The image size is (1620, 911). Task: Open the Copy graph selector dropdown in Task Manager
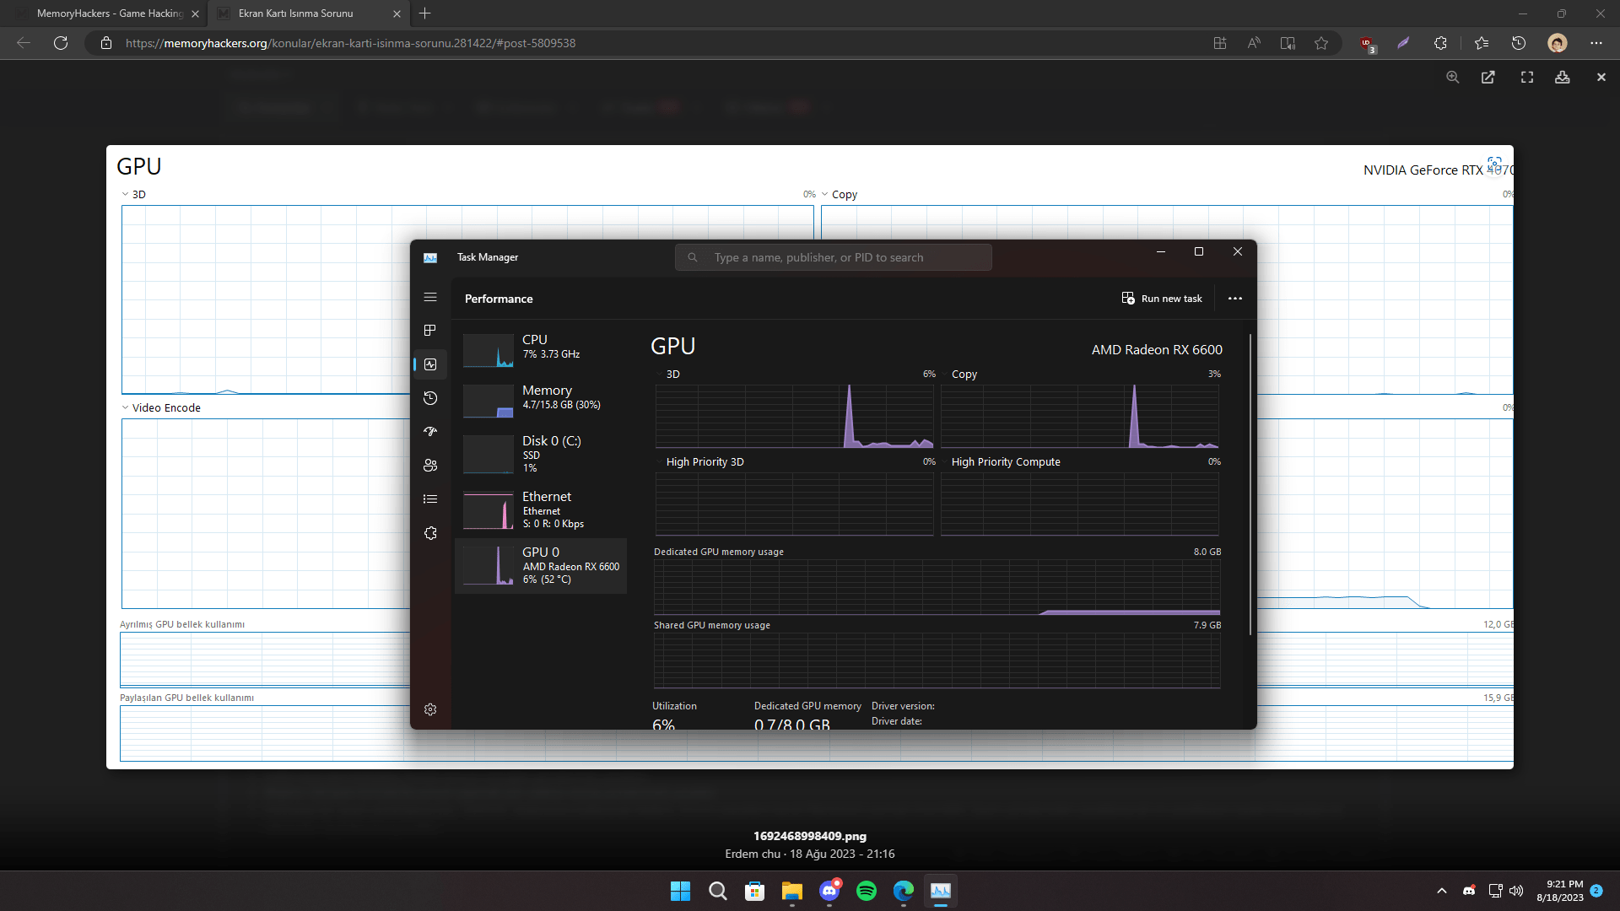958,374
